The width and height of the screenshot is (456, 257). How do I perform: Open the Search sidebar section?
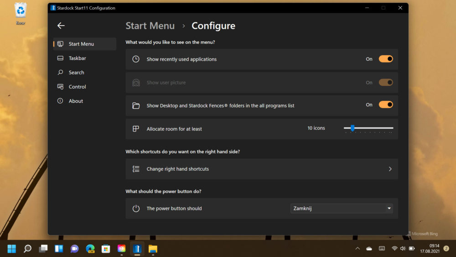[85, 73]
